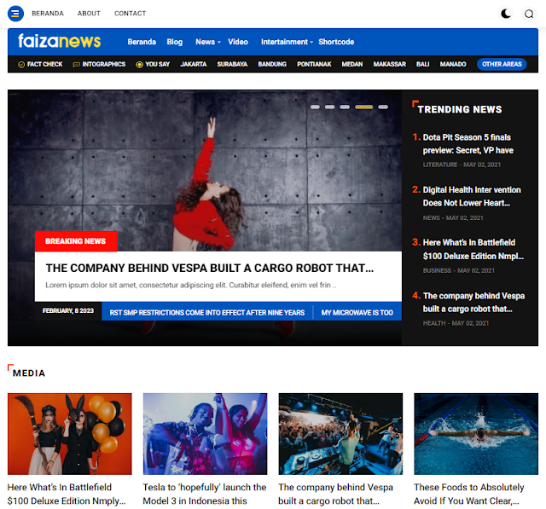Select JAKARTA region link

coord(194,64)
